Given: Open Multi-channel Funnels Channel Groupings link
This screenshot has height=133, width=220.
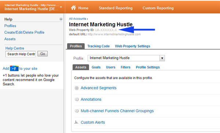Looking at the screenshot, I should coord(117,111).
